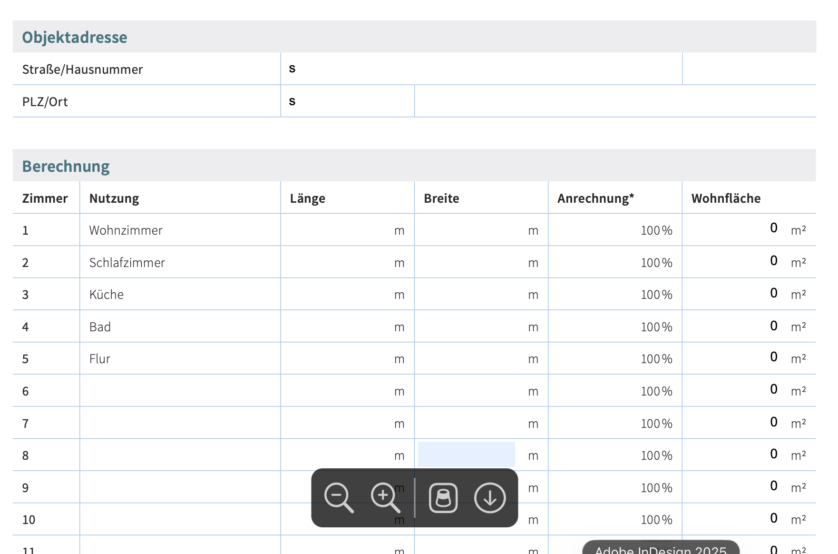Click the zoom out magnifier icon
This screenshot has height=554, width=838.
(x=339, y=497)
